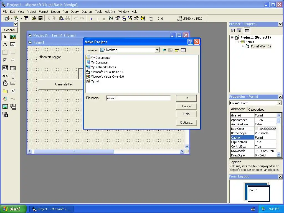Collapse the Forms folder node
This screenshot has height=213, width=284.
click(x=237, y=42)
